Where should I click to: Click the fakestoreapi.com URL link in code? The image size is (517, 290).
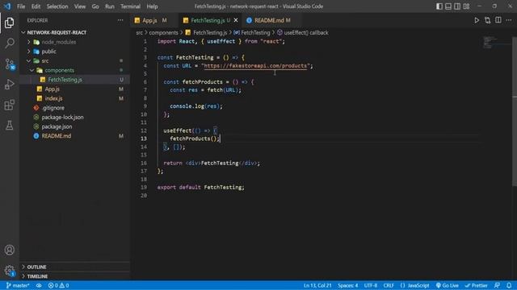(x=255, y=66)
